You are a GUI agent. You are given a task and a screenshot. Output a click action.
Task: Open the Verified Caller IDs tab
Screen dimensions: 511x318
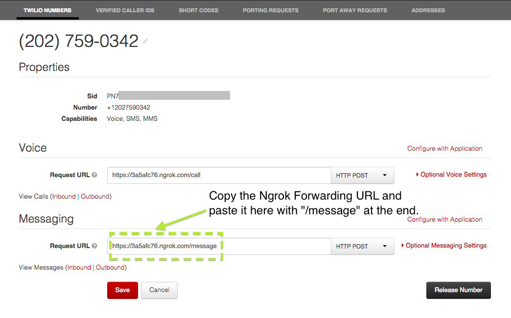[x=125, y=10]
